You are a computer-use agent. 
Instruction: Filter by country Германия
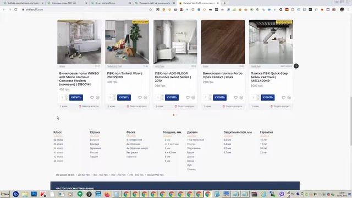click(95, 148)
